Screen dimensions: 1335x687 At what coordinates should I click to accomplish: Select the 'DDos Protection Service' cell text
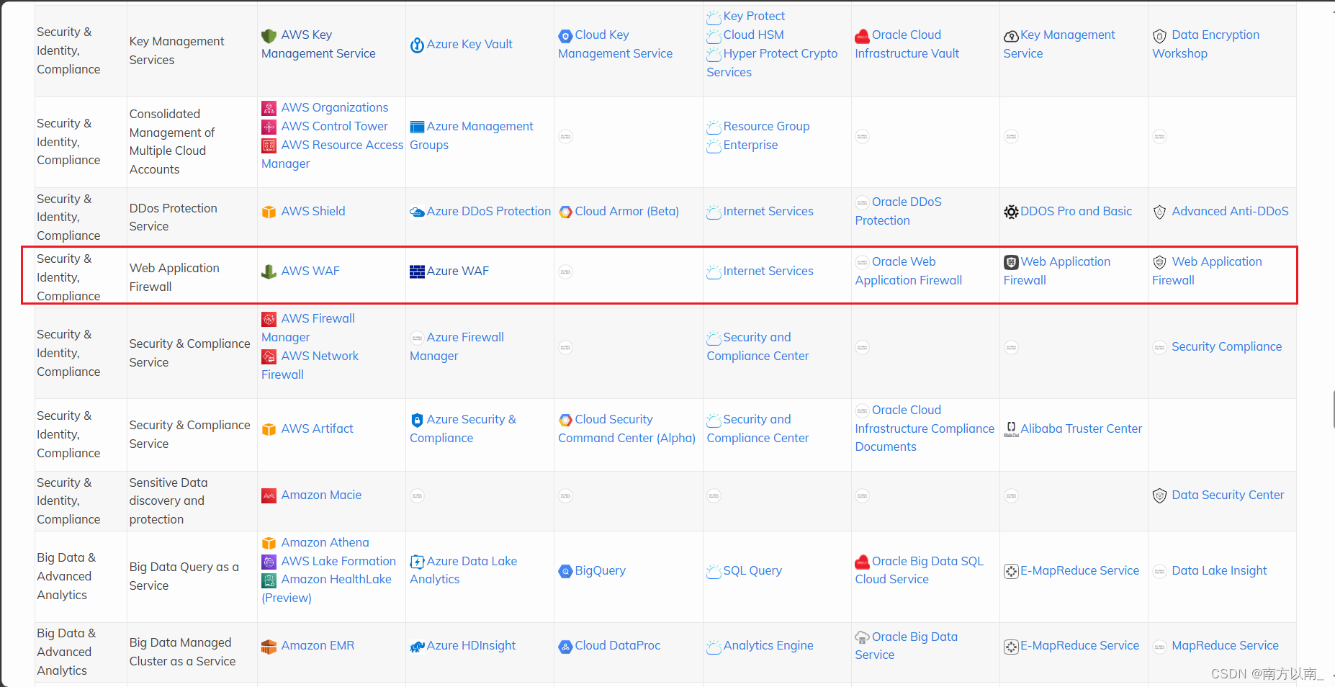pos(173,217)
